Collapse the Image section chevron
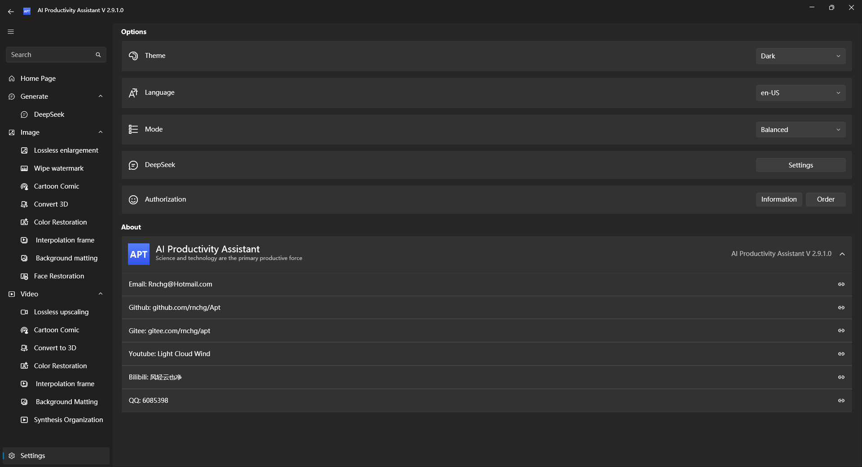Image resolution: width=862 pixels, height=467 pixels. tap(101, 132)
